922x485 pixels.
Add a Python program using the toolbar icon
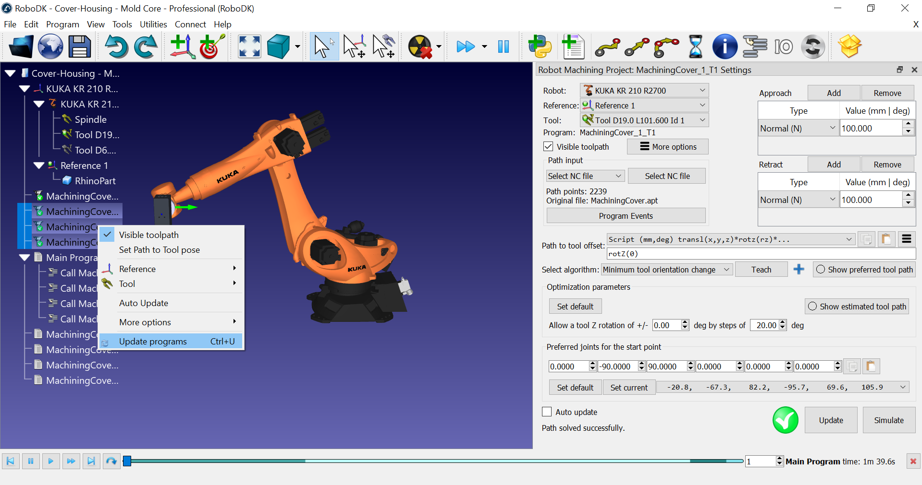(x=540, y=47)
